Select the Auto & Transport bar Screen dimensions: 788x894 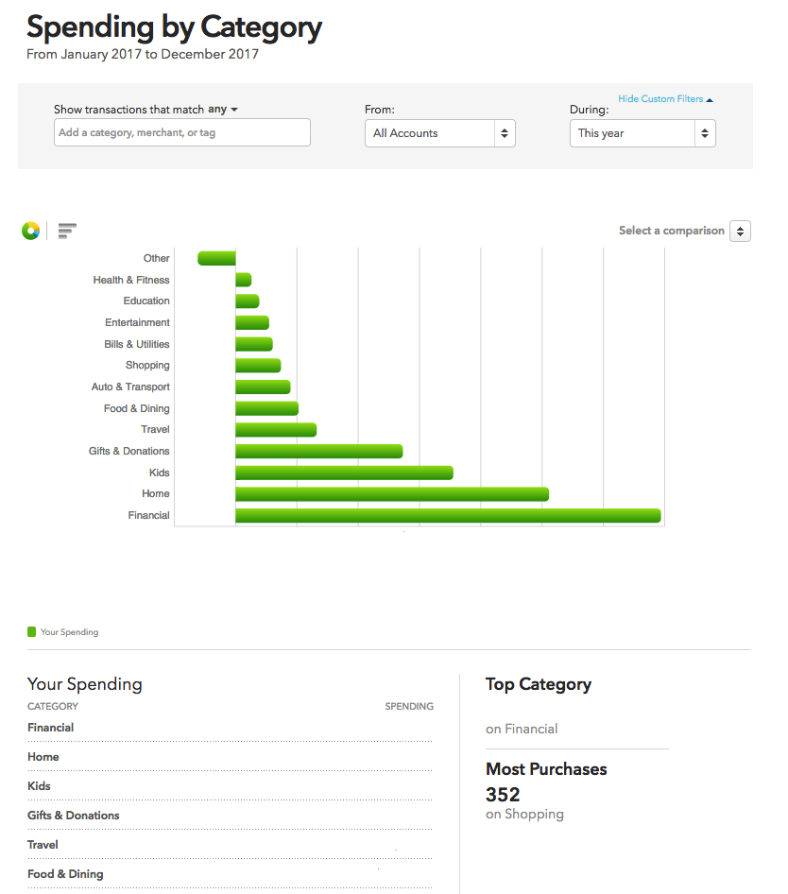pos(263,387)
